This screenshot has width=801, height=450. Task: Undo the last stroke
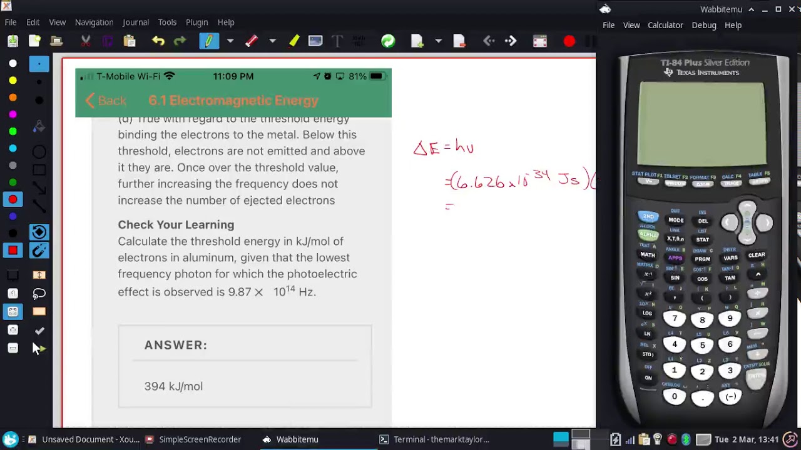pyautogui.click(x=158, y=41)
